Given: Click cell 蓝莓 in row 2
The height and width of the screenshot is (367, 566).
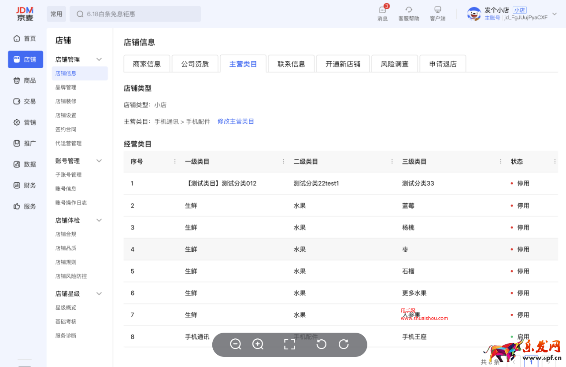Looking at the screenshot, I should coord(408,206).
